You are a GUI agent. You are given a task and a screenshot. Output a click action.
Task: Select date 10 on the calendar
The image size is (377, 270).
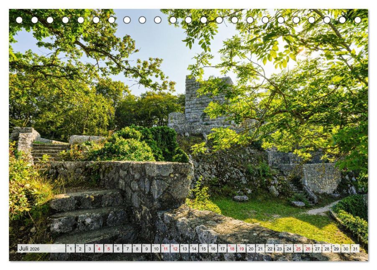tap(156, 248)
